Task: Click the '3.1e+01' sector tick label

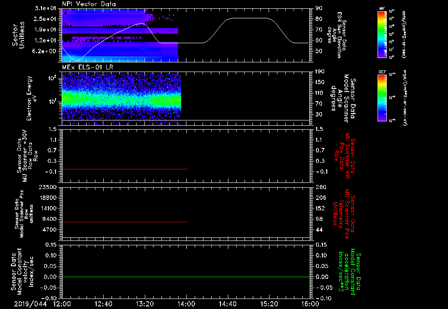Action: [45, 8]
